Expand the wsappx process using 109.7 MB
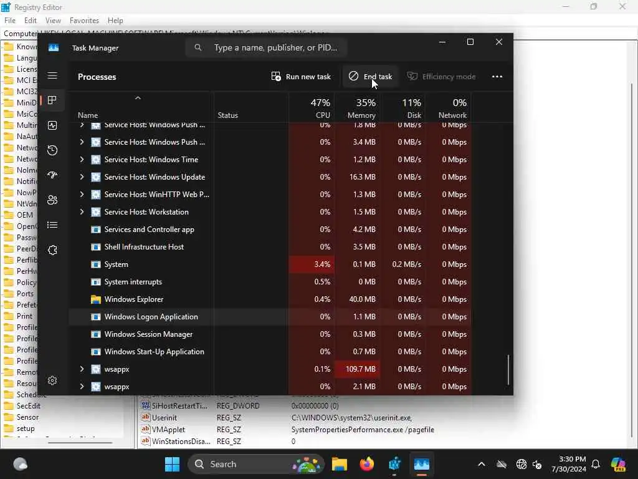 (x=82, y=369)
